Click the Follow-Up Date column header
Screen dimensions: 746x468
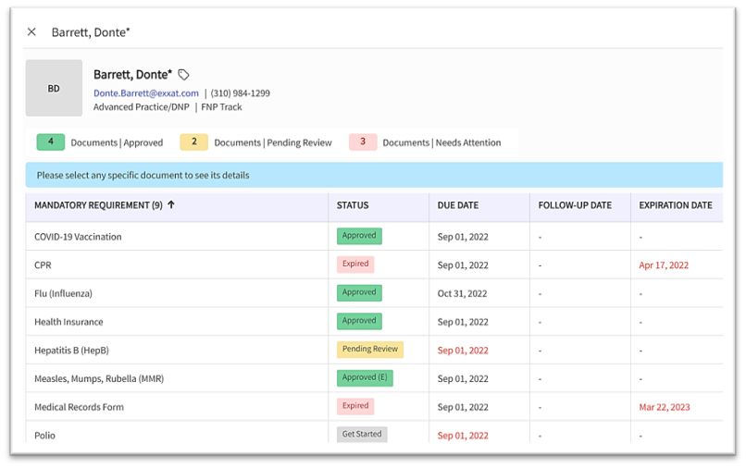(575, 205)
